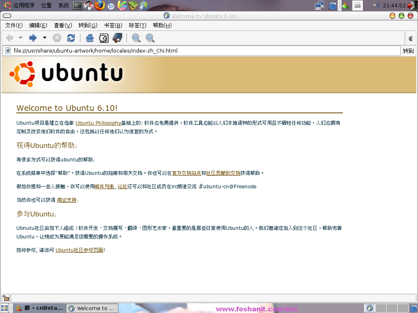Visit the Ubuntu社区参与页面 link
The height and width of the screenshot is (313, 418).
tap(80, 250)
